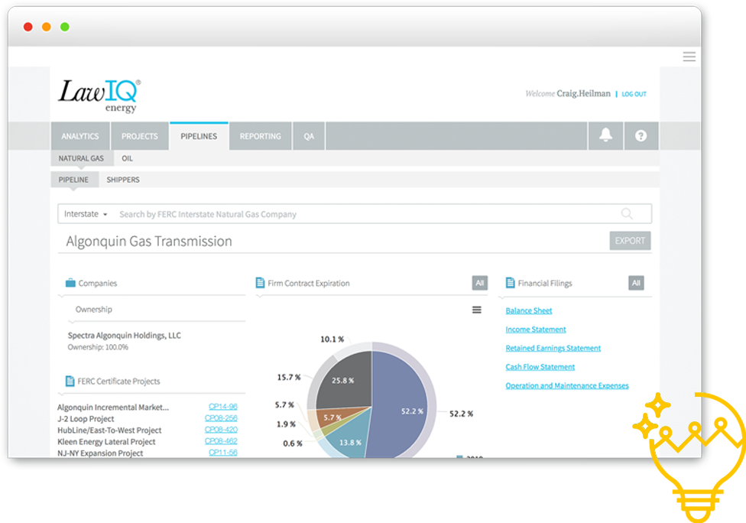Screen dimensions: 746x523
Task: Open the notifications bell icon
Action: coord(605,135)
